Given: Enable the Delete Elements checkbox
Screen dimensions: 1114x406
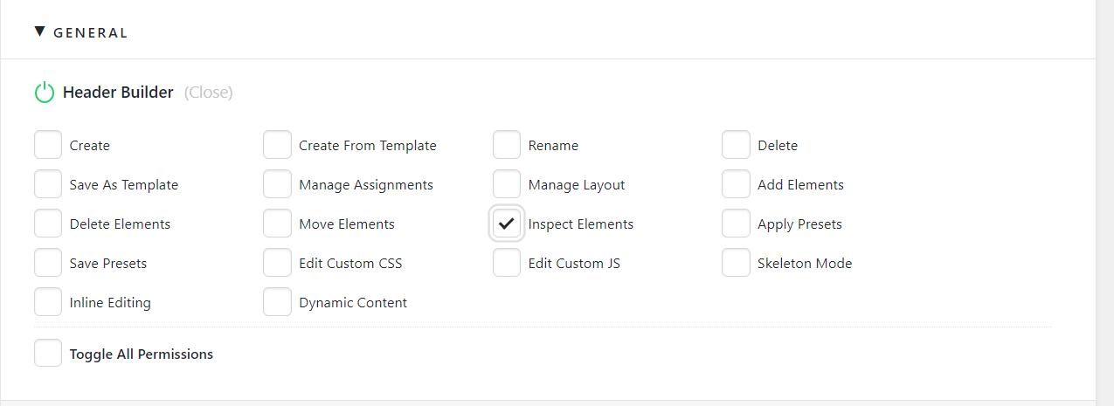Looking at the screenshot, I should [x=48, y=224].
